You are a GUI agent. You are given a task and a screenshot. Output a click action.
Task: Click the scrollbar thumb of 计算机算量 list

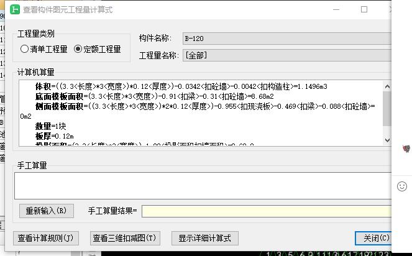click(x=387, y=109)
